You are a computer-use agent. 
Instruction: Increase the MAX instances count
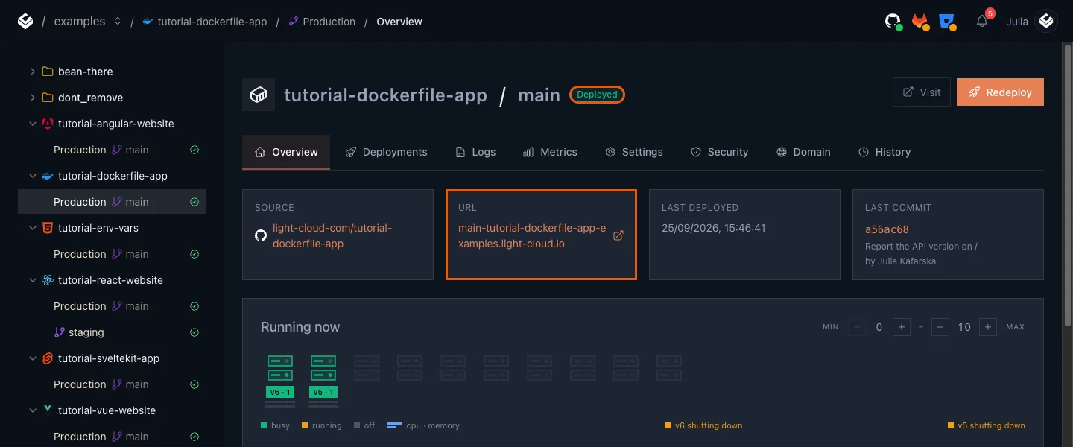[x=988, y=327]
